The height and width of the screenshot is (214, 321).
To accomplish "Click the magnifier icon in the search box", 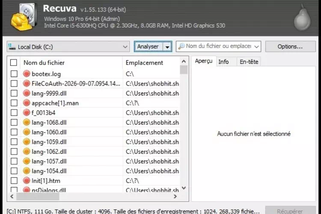I will [x=181, y=46].
